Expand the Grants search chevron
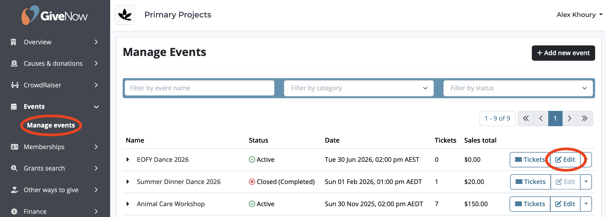Screen dimensions: 606x217 point(96,168)
